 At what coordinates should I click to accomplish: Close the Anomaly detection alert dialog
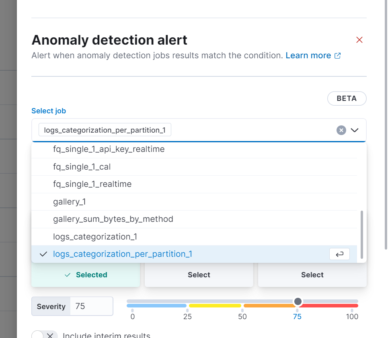pos(359,40)
